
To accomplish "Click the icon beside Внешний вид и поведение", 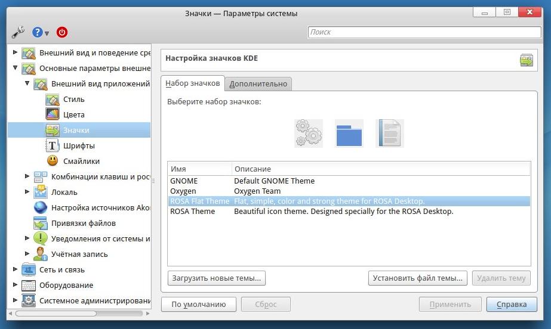I will [29, 53].
